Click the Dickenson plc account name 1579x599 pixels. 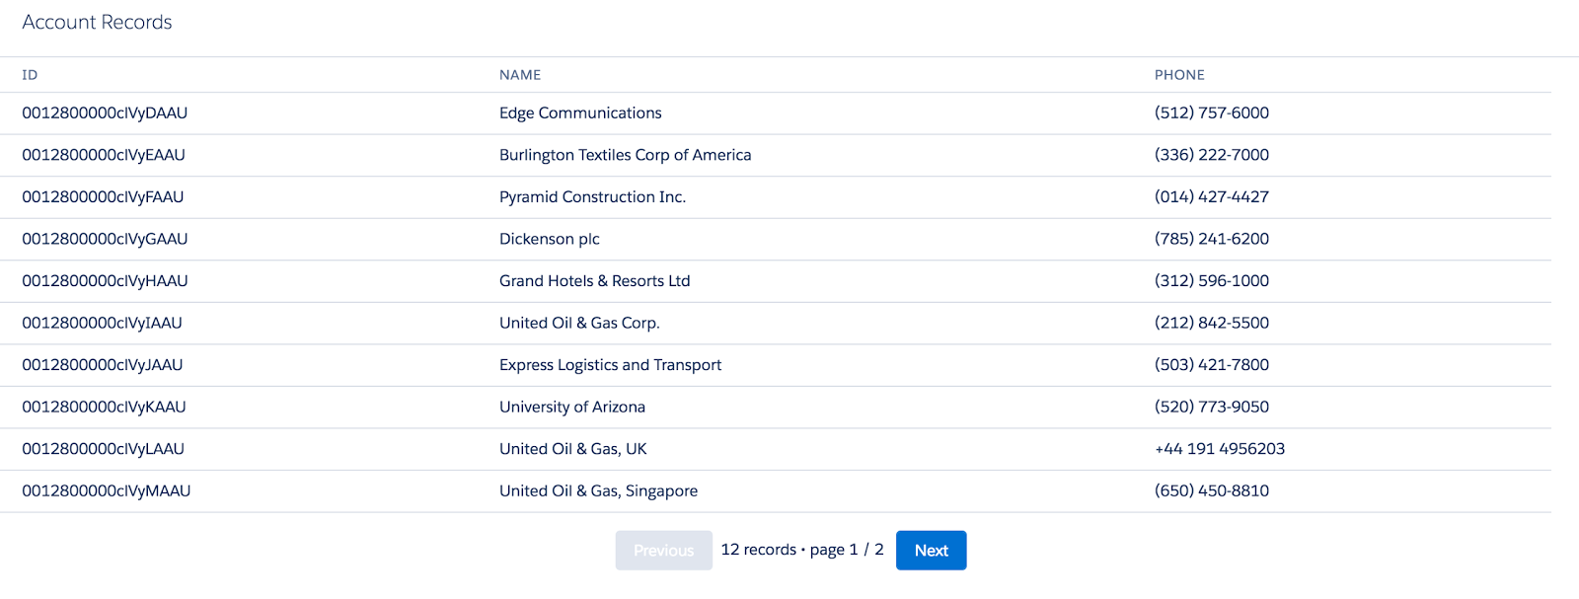tap(550, 239)
